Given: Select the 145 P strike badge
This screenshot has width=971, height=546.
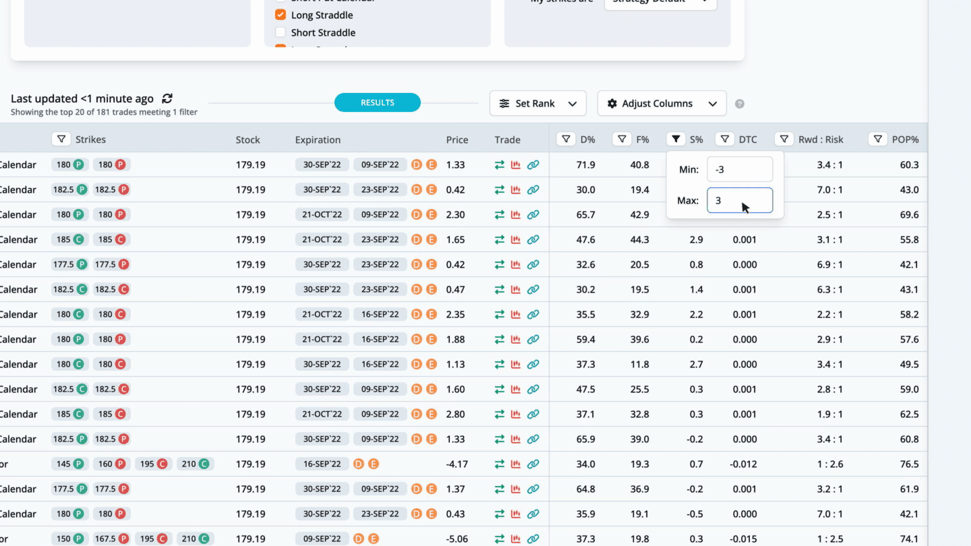Looking at the screenshot, I should (x=70, y=464).
